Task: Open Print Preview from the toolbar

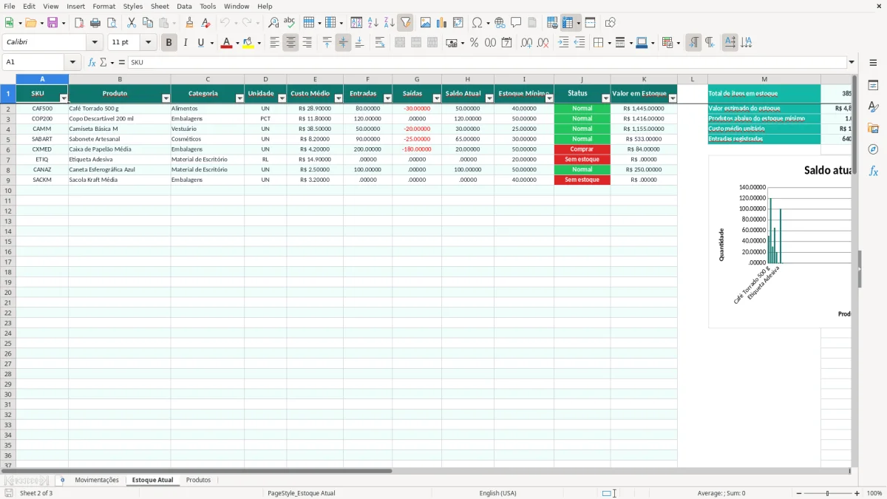Action: [x=112, y=23]
